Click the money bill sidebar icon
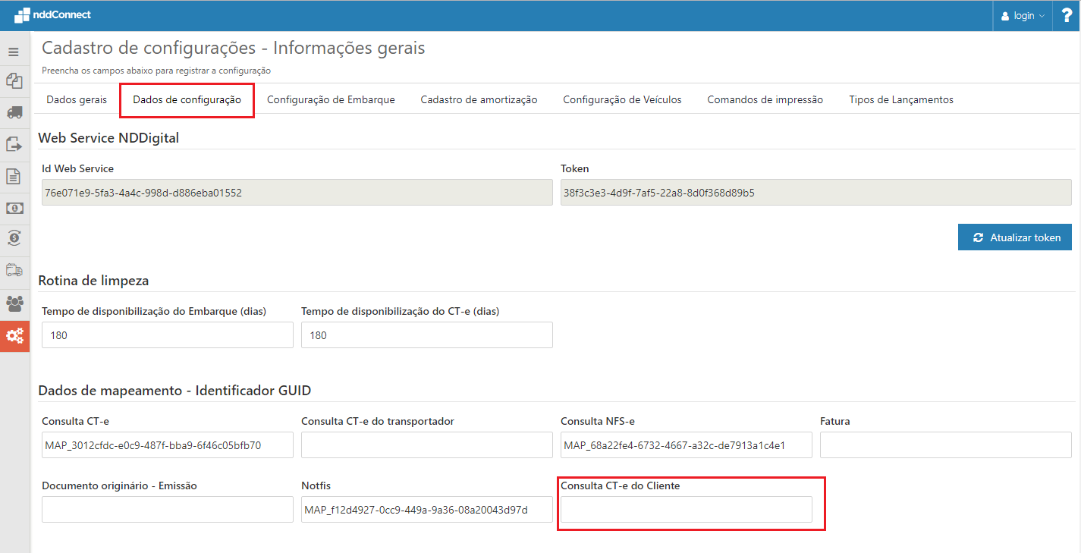1081x553 pixels. pyautogui.click(x=14, y=208)
